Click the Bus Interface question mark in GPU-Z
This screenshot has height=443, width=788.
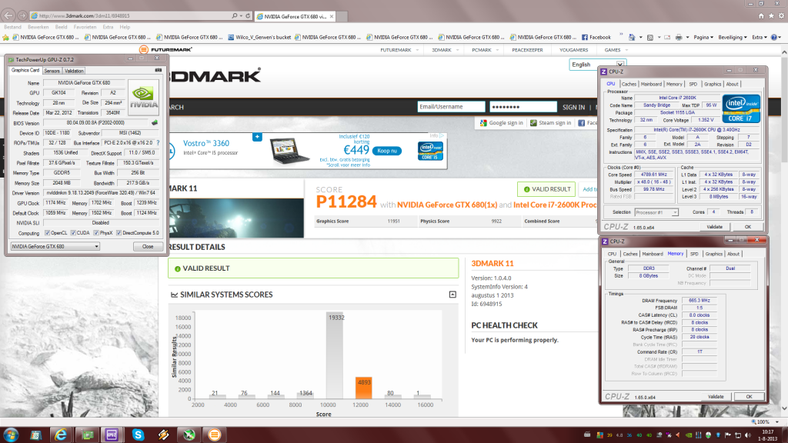click(158, 143)
